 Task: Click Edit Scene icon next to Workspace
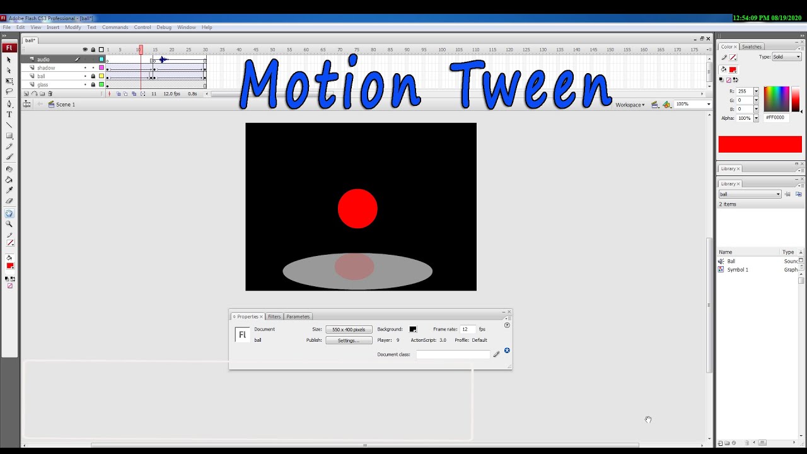[654, 105]
